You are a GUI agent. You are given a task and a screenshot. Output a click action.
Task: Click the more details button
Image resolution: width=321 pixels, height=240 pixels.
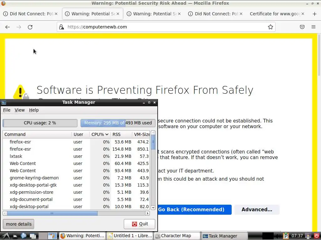[18, 224]
